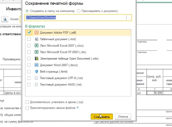Open print preview magnifier icon
Screen dimensions: 172x127
coord(5,19)
